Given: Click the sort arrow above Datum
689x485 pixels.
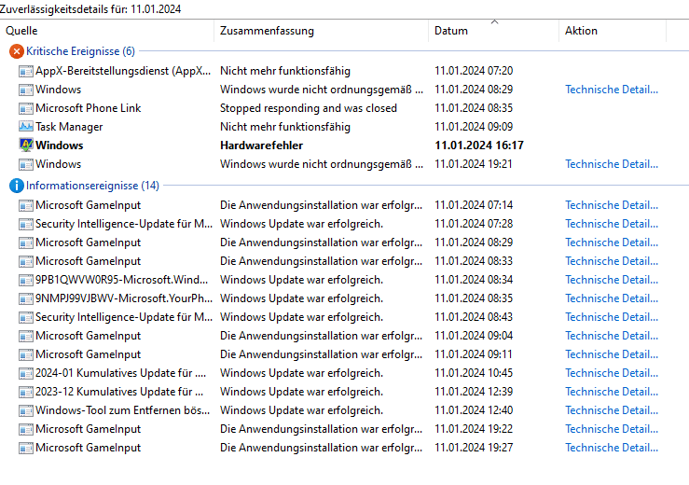Looking at the screenshot, I should pyautogui.click(x=494, y=21).
